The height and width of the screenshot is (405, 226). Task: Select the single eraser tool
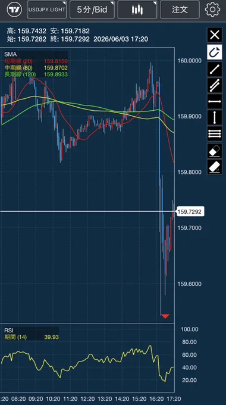click(214, 151)
